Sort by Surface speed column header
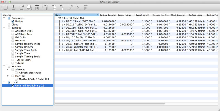Viewport: 220px width, 111px height. pyautogui.click(x=196, y=15)
